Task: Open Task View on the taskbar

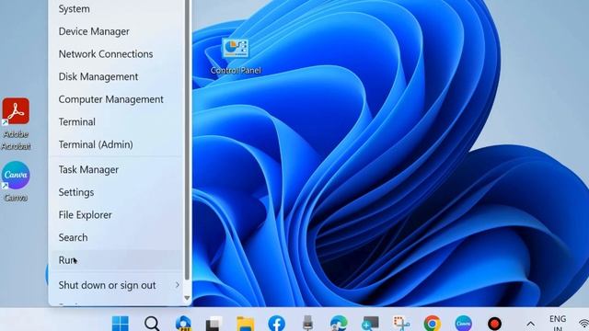Action: coord(214,323)
